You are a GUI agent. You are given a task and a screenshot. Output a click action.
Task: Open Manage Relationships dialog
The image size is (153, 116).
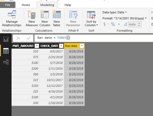[12, 19]
